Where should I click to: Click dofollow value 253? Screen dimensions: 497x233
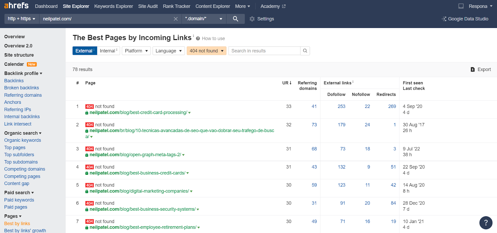[341, 106]
